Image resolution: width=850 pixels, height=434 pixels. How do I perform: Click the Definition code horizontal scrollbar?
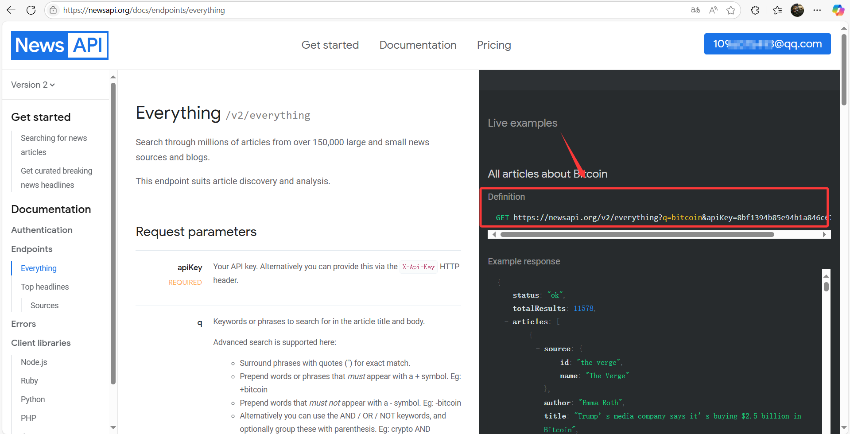[x=637, y=235]
